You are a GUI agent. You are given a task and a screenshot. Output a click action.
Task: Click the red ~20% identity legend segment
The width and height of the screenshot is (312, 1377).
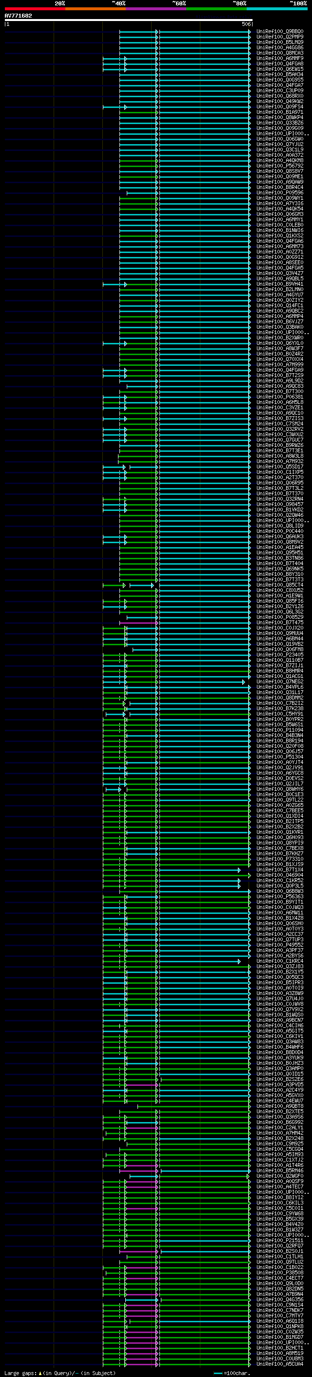coord(35,9)
